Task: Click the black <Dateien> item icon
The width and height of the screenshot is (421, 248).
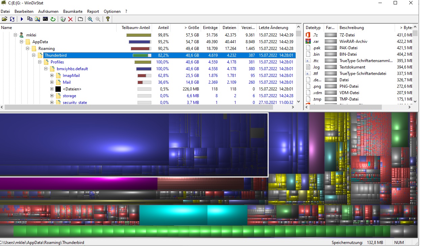Action: pos(58,89)
